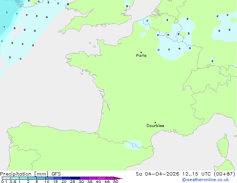Pick the 30–35 mm purple legend swatch
Screen dimensions: 237x183
tap(84, 178)
